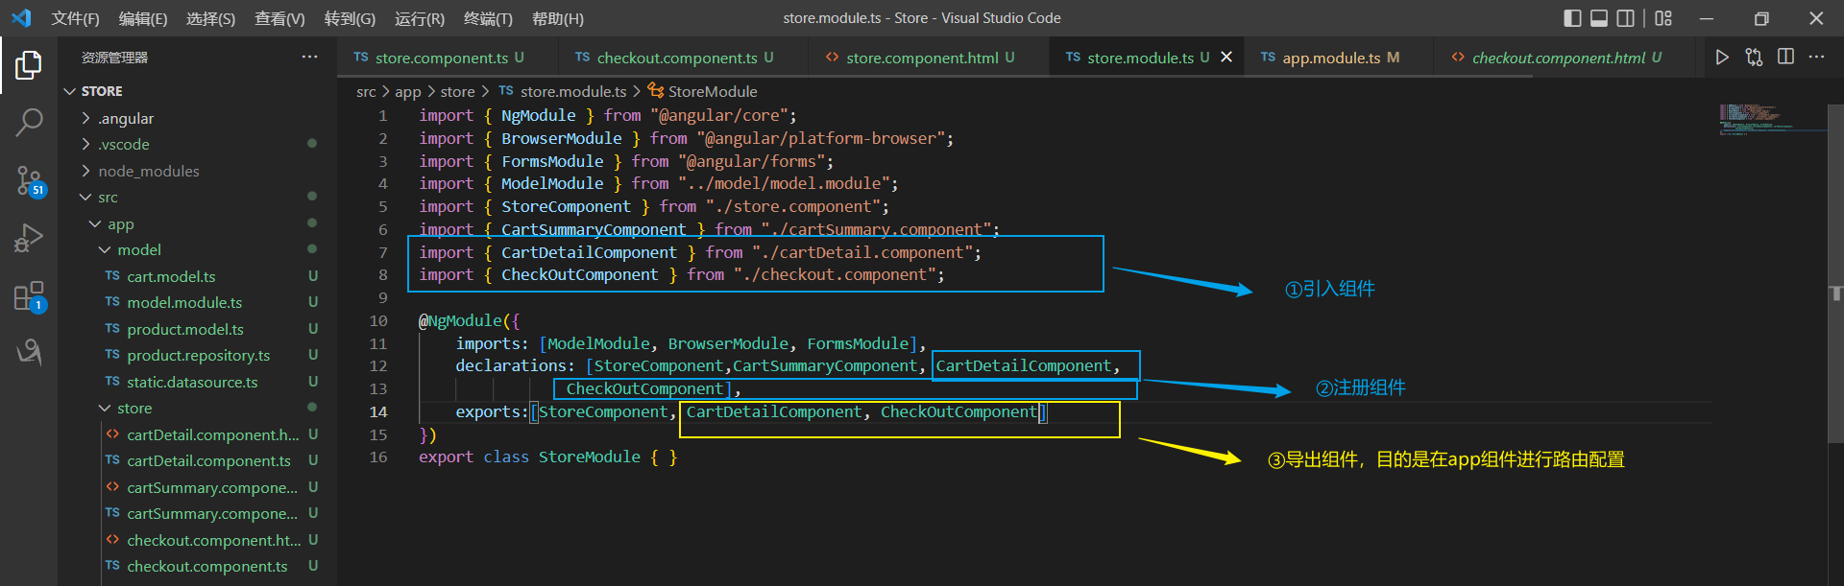Open editor More Actions ellipsis
Viewport: 1844px width, 586px height.
1816,58
